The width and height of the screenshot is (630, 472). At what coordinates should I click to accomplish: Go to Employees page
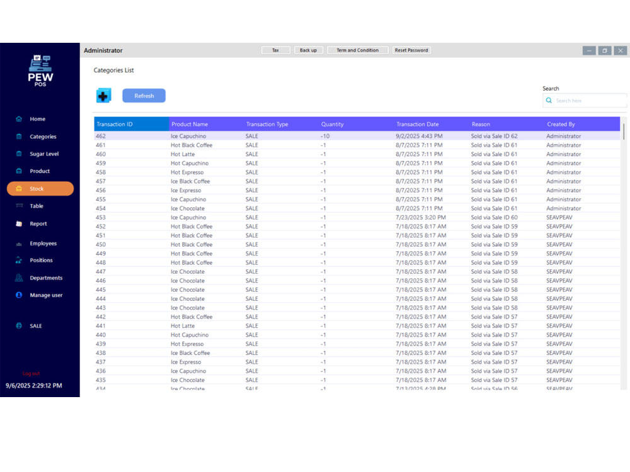tap(43, 244)
